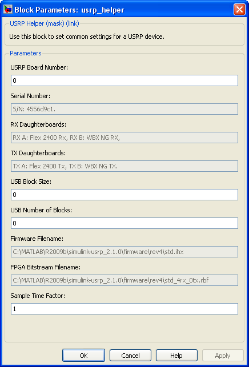The image size is (249, 367).
Task: Focus the USB Number of Blocks input
Action: [124, 223]
